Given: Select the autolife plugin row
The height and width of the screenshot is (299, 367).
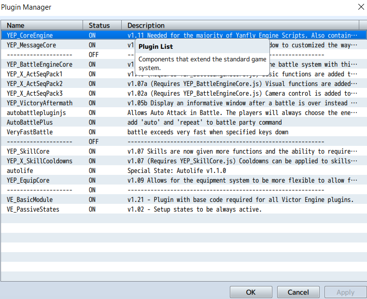Looking at the screenshot, I should [x=183, y=171].
